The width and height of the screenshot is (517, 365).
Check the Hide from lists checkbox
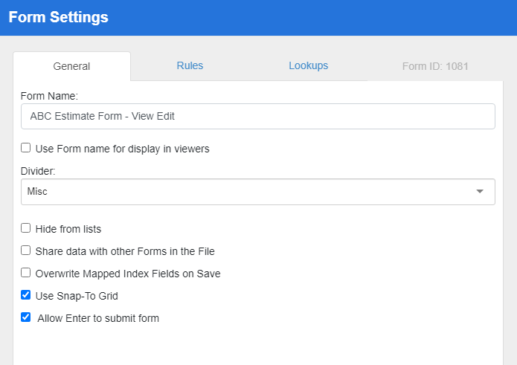coord(26,228)
